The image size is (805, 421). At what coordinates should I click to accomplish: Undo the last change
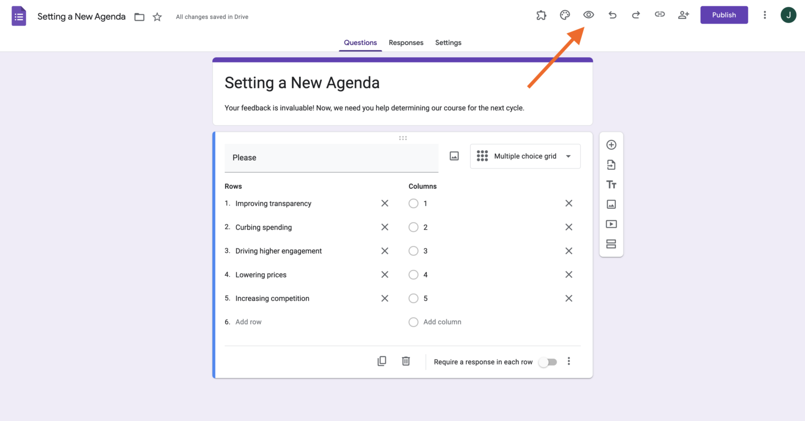(x=612, y=15)
